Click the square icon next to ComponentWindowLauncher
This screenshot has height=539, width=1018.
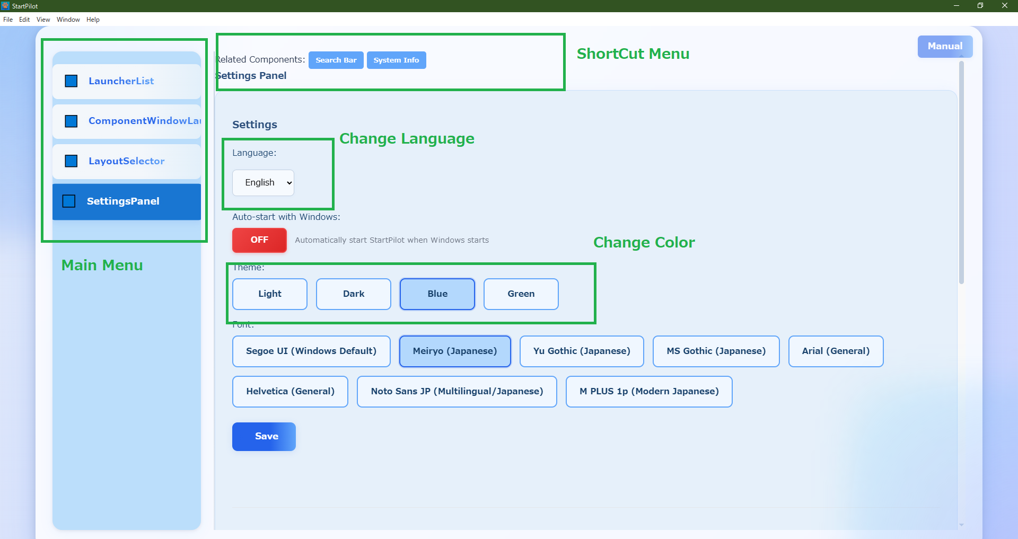click(x=71, y=121)
